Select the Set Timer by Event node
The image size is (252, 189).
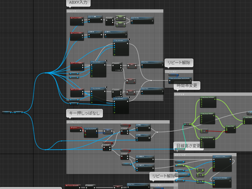point(91,133)
